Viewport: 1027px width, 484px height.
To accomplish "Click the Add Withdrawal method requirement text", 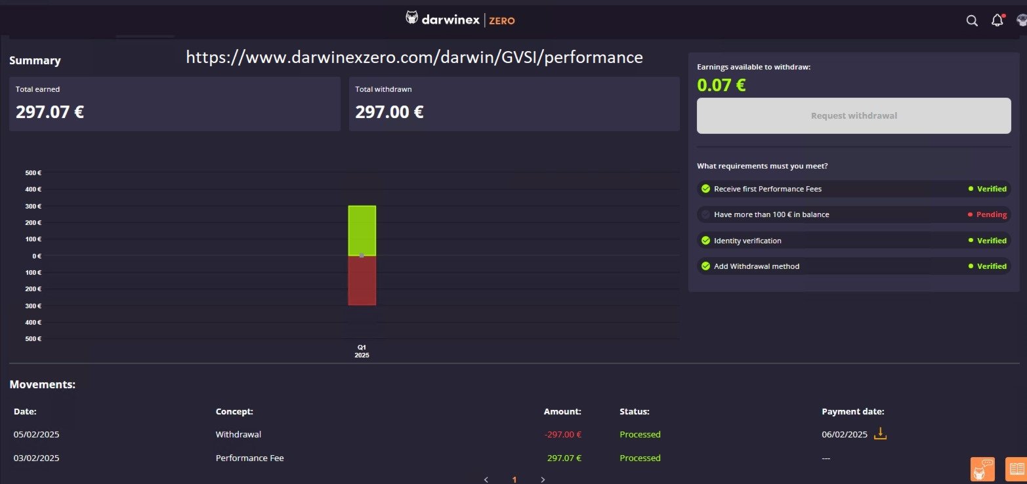I will tap(757, 266).
